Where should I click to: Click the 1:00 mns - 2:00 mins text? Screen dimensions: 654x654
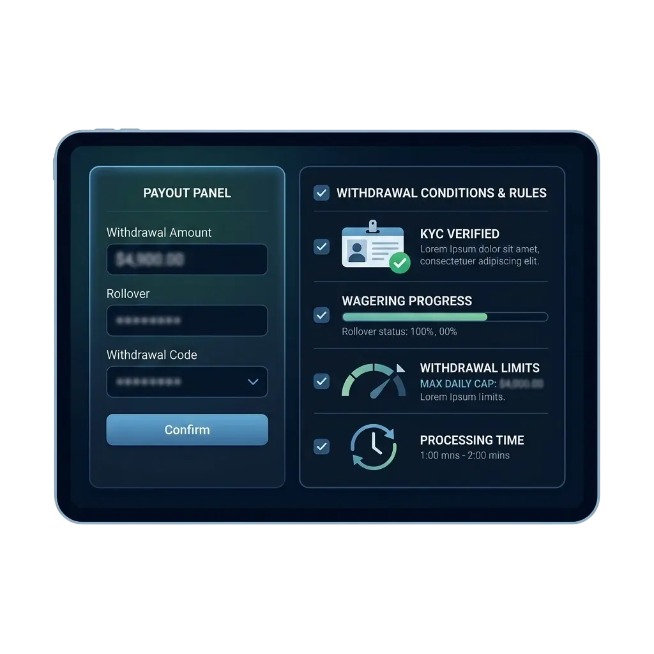click(x=465, y=455)
